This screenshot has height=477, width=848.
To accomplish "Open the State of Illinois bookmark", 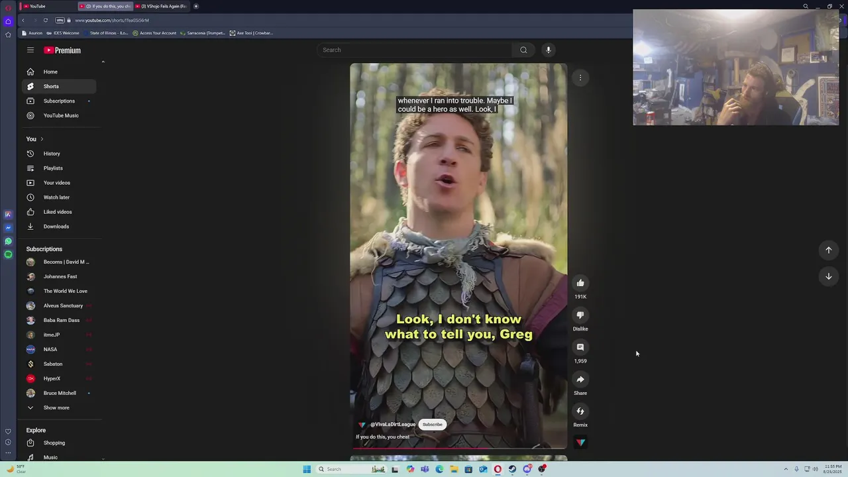I will pos(106,33).
